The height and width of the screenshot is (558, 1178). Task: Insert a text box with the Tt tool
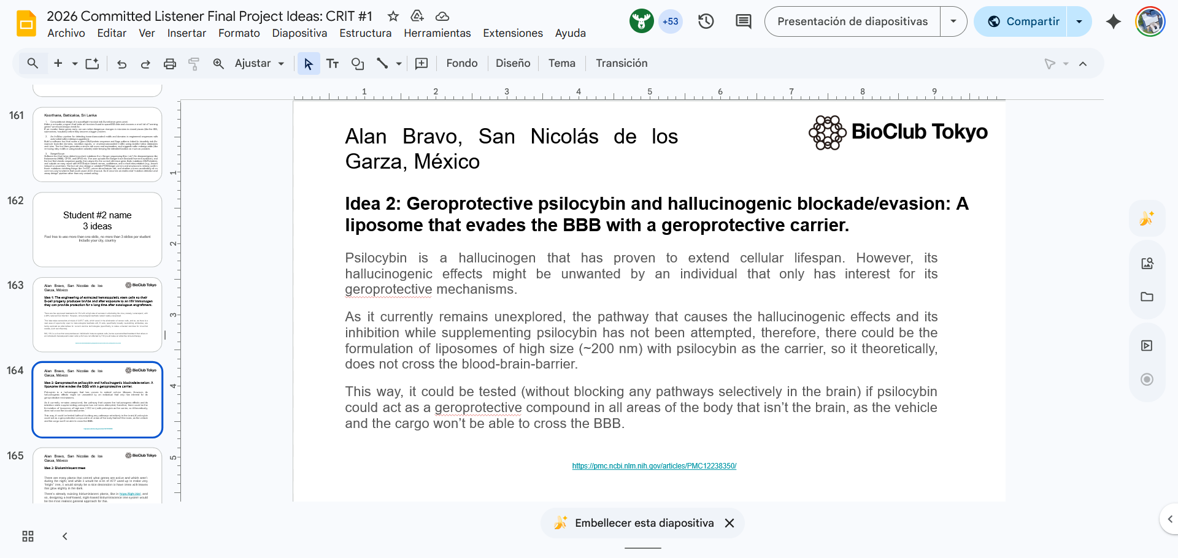333,63
